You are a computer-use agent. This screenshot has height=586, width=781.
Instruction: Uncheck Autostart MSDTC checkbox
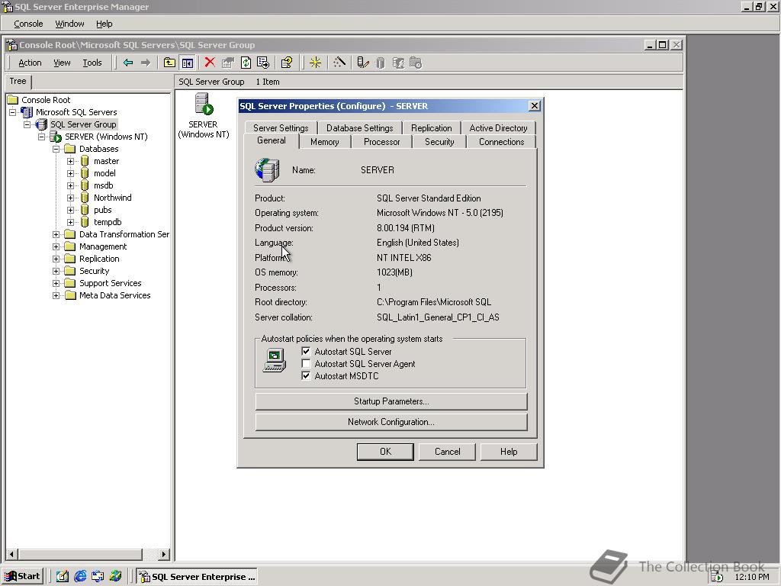pos(306,375)
